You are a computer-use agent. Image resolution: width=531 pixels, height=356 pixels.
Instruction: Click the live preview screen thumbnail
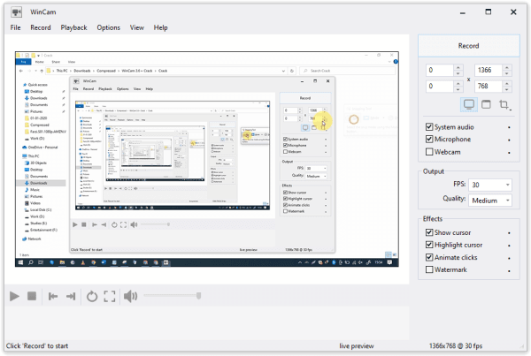[x=207, y=159]
